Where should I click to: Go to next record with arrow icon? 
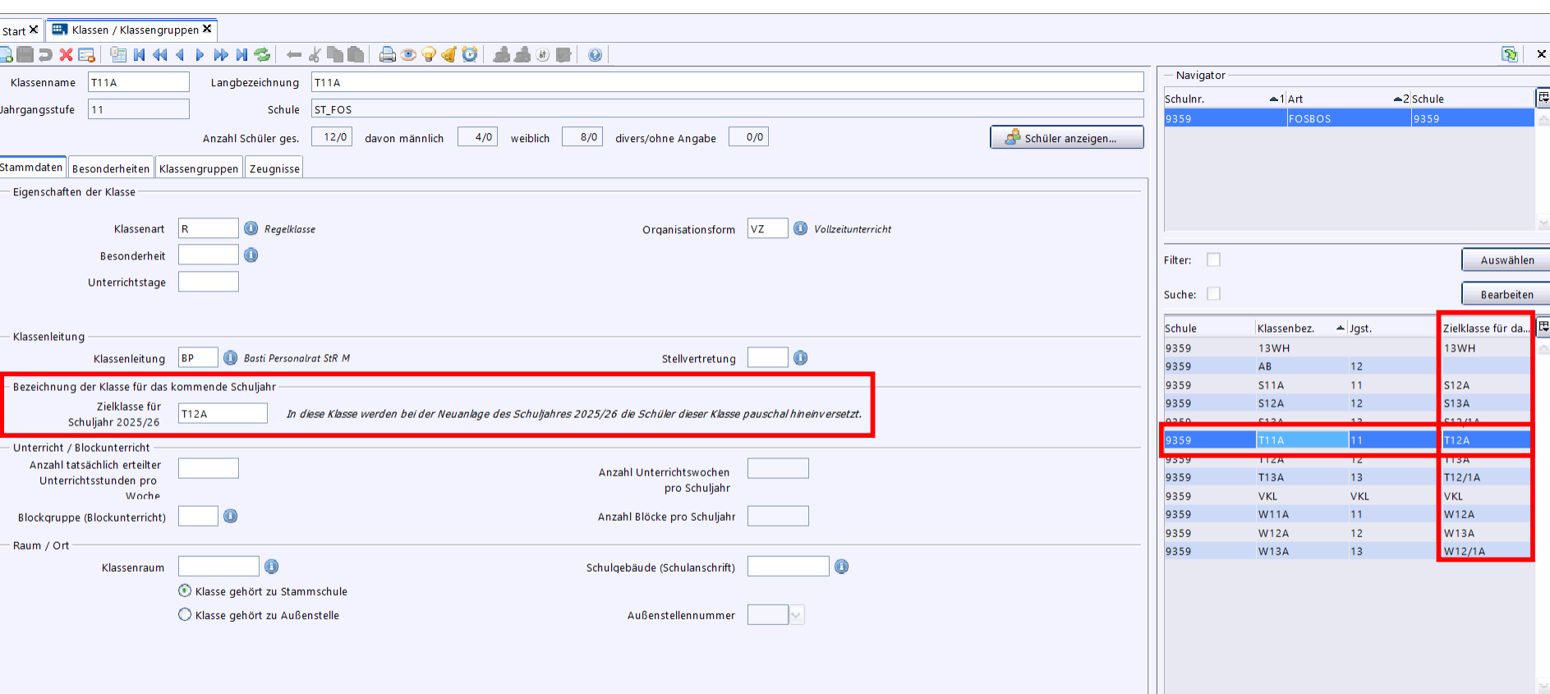200,55
